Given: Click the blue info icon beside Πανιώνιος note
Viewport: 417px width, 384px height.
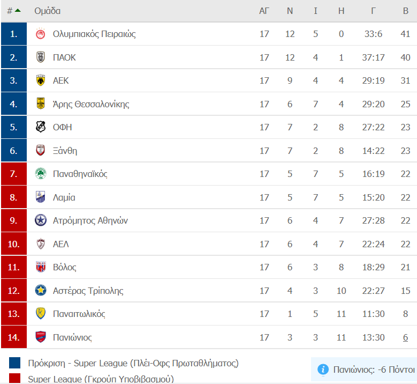Looking at the screenshot, I should point(323,370).
